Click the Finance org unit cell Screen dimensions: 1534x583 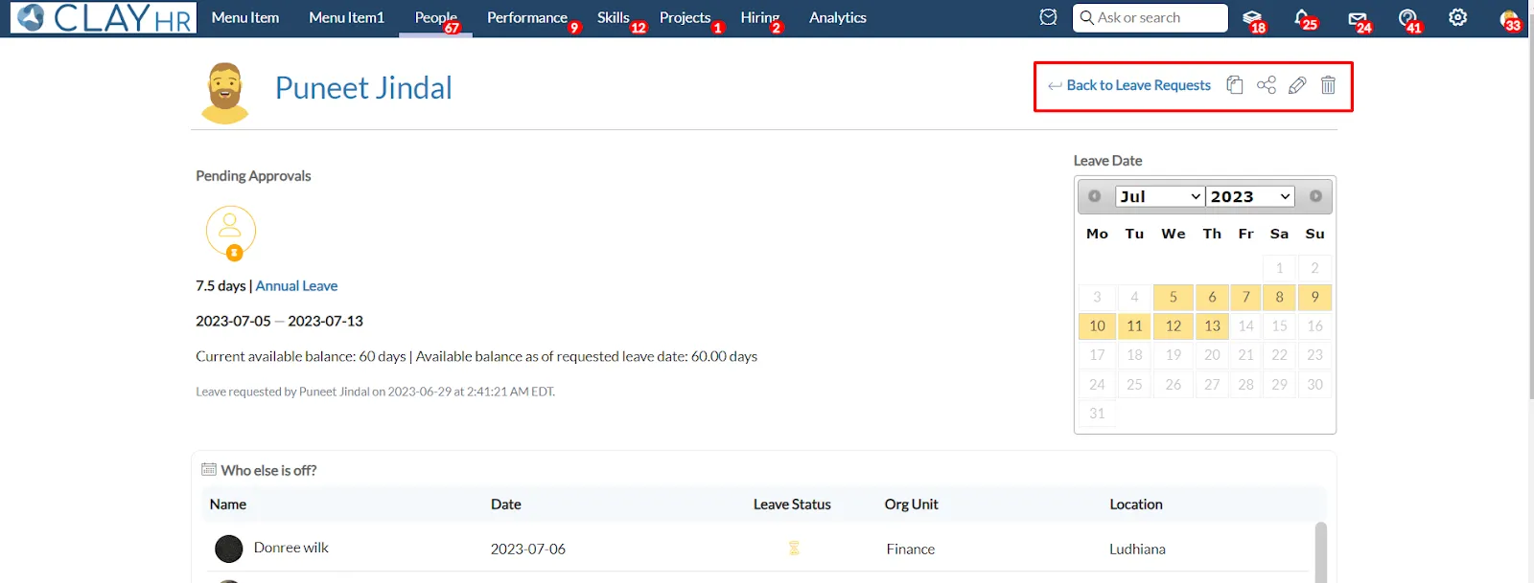pyautogui.click(x=911, y=549)
